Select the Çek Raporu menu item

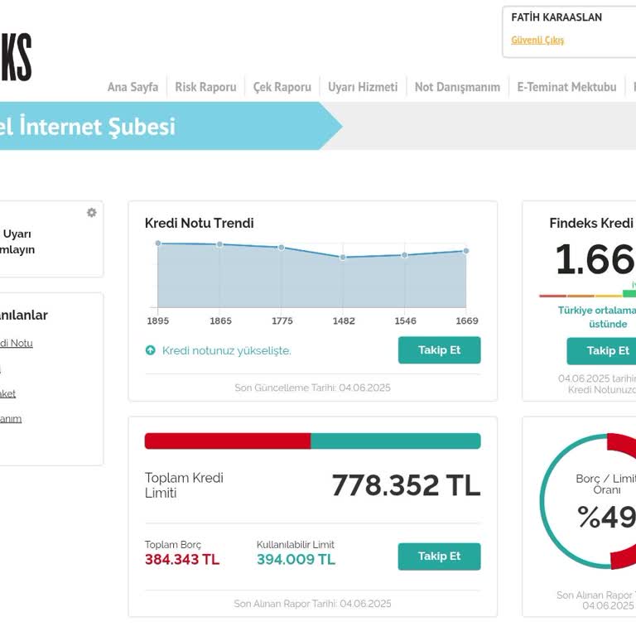tap(282, 87)
